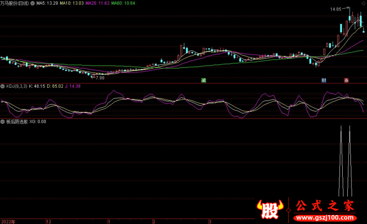The height and width of the screenshot is (224, 367).
Task: Select the MA5: 13.29 moving average label
Action: point(47,3)
